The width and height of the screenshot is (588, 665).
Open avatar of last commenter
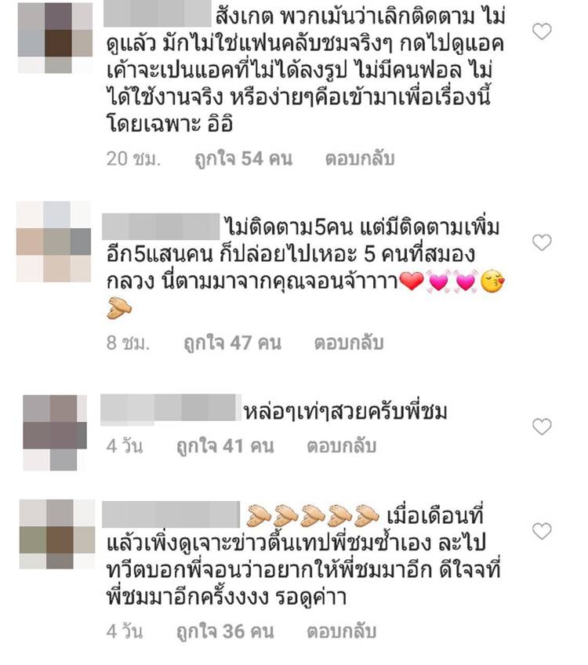tap(57, 534)
